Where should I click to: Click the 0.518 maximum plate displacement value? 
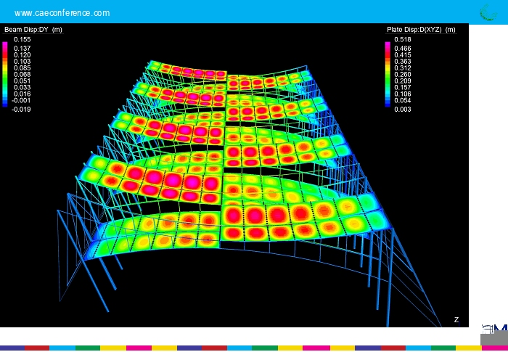pyautogui.click(x=402, y=39)
